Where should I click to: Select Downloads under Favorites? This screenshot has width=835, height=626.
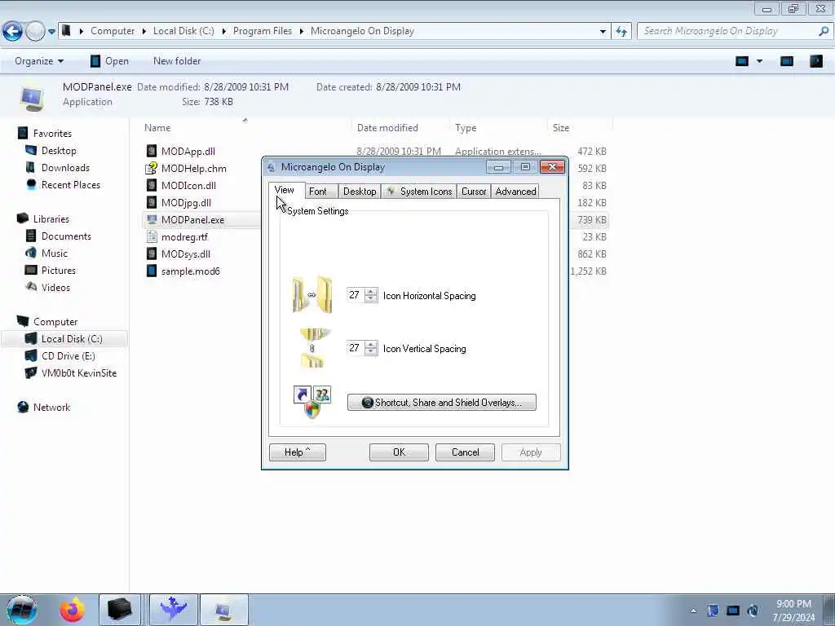tap(65, 168)
